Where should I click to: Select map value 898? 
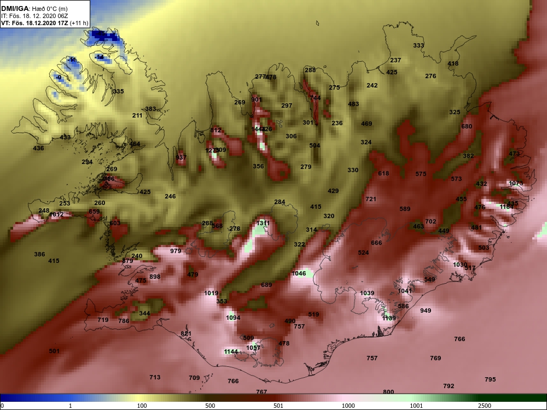coord(155,277)
